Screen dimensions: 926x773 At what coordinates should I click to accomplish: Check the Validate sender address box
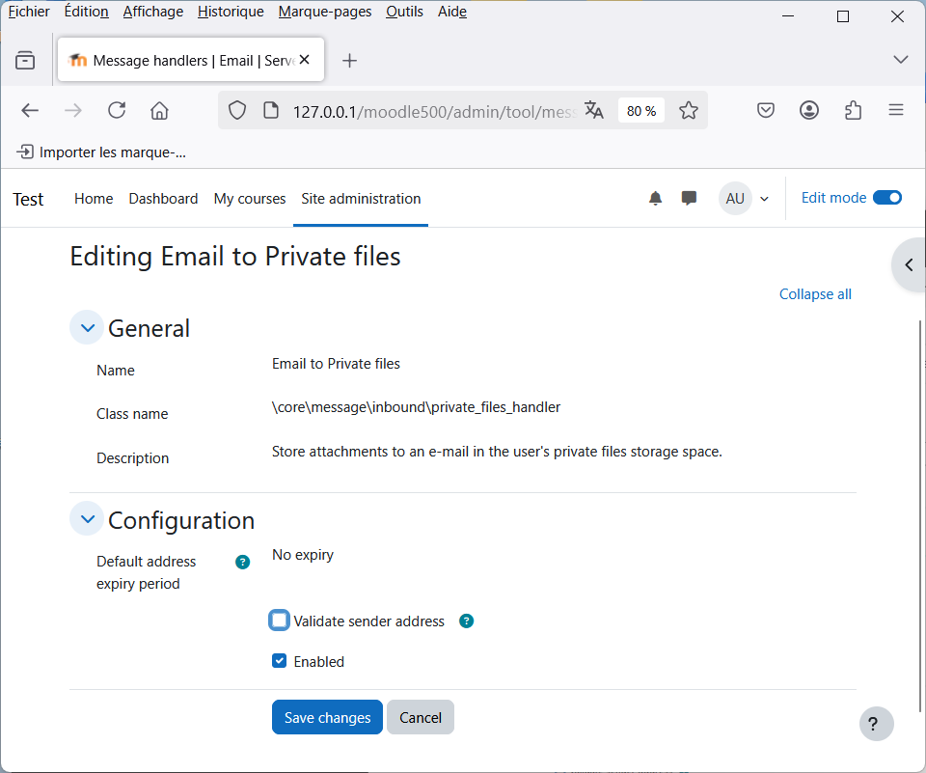click(280, 621)
